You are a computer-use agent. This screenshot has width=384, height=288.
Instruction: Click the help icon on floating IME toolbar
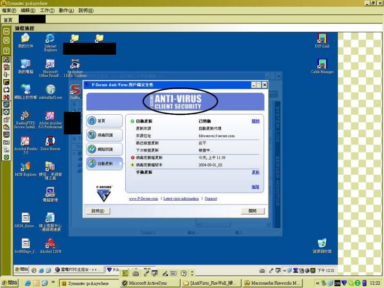click(x=183, y=273)
